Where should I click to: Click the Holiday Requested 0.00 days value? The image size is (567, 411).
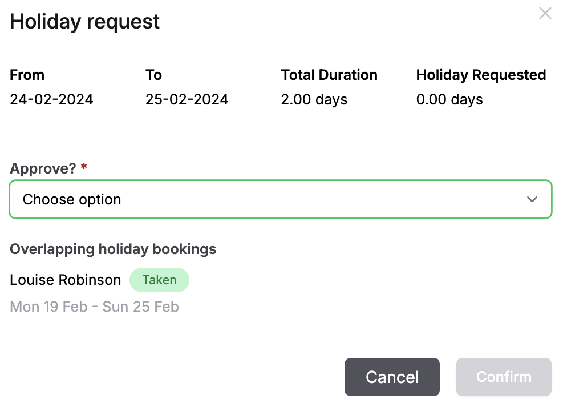pyautogui.click(x=449, y=99)
